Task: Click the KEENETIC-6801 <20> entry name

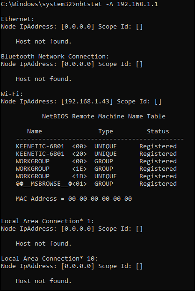Action: (40, 154)
